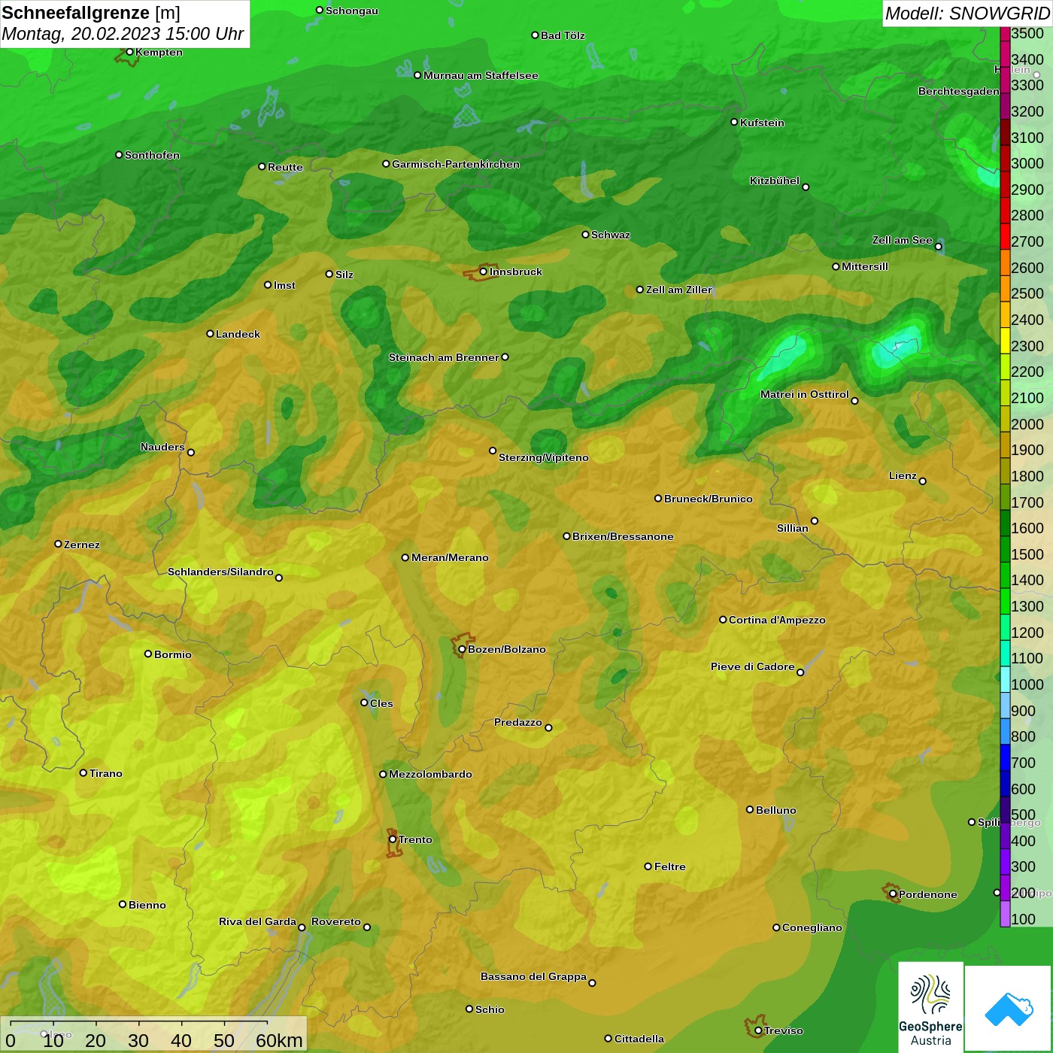Click the Schwaz location dot
1053x1053 pixels.
pos(585,234)
